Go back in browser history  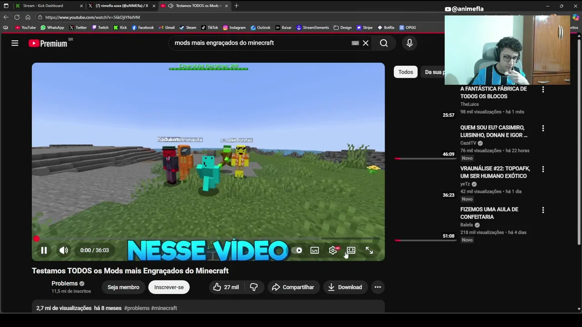pyautogui.click(x=6, y=17)
